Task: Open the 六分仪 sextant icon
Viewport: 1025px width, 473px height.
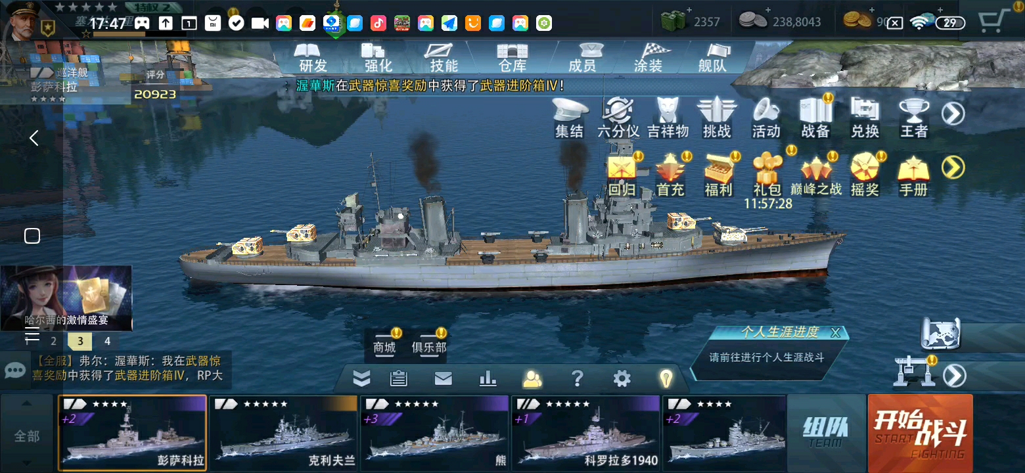Action: pos(618,118)
